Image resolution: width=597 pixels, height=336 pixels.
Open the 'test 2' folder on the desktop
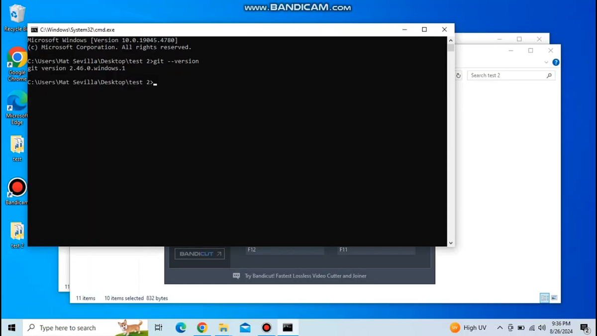point(17,231)
